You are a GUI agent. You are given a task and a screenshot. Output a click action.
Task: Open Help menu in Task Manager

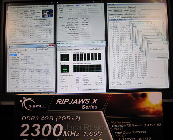pyautogui.click(x=74, y=46)
